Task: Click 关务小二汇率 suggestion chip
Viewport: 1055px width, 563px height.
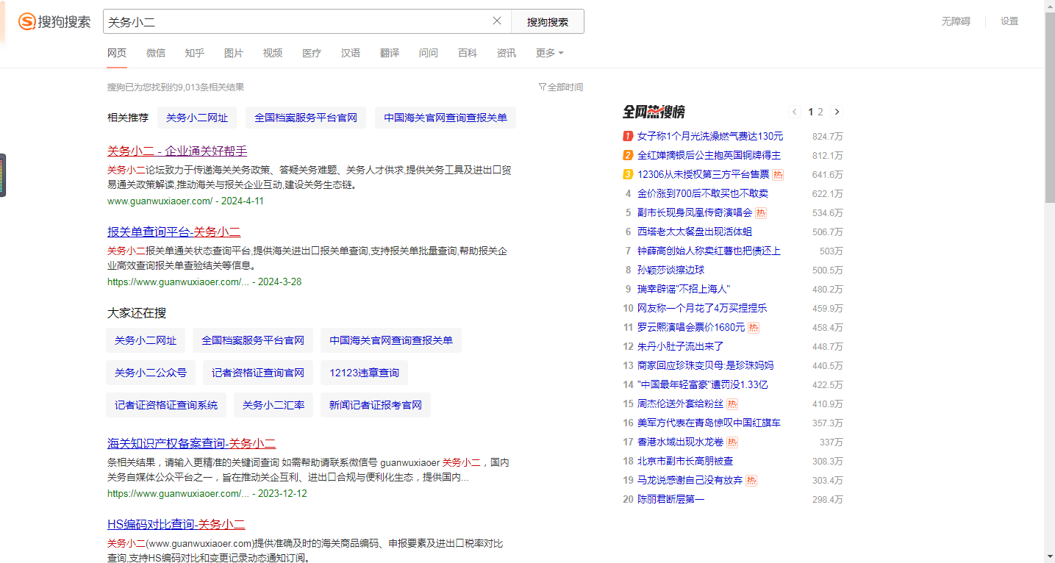Action: pyautogui.click(x=273, y=405)
